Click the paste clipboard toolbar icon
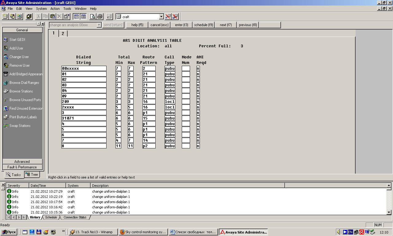Image resolution: width=393 pixels, height=236 pixels. [53, 17]
